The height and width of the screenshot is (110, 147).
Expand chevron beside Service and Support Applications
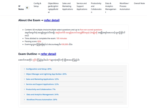(x=24, y=84)
